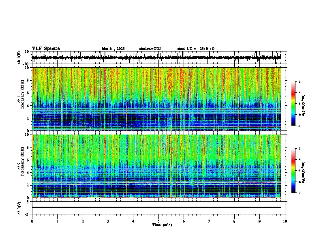The image size is (321, 248).
Task: Click time axis tick label "9"
Action: pos(259,221)
